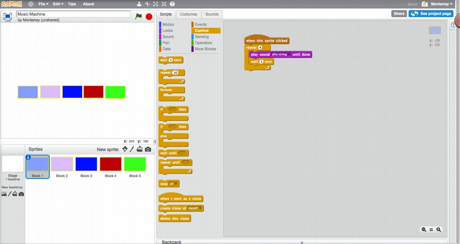Open the stop all block dropdown
The width and height of the screenshot is (460, 244).
[x=175, y=184]
